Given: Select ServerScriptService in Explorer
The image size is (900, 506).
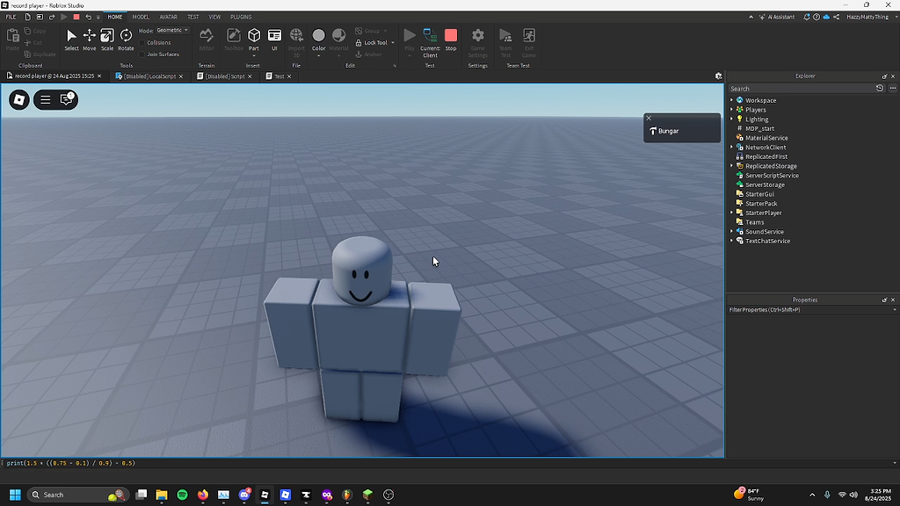Looking at the screenshot, I should 772,175.
